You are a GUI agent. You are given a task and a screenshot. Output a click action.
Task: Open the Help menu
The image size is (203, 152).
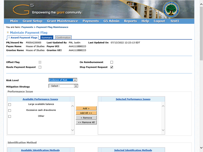(x=145, y=21)
